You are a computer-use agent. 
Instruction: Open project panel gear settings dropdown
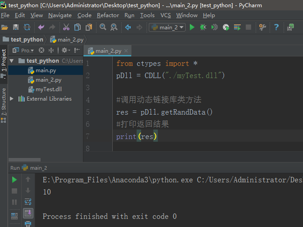click(x=66, y=50)
